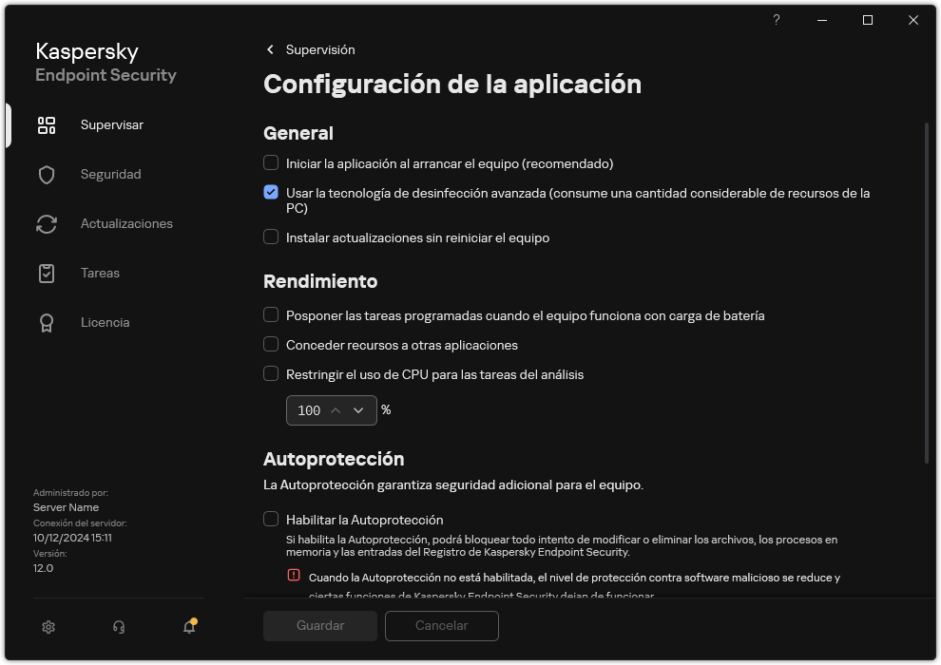Viewport: 941px width, 665px height.
Task: Go back to Supervisión
Action: [312, 49]
